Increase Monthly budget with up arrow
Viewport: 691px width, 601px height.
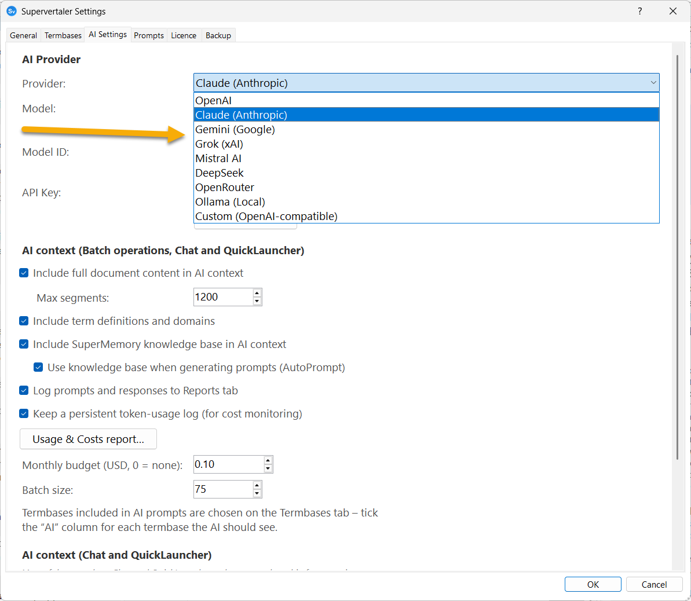268,460
